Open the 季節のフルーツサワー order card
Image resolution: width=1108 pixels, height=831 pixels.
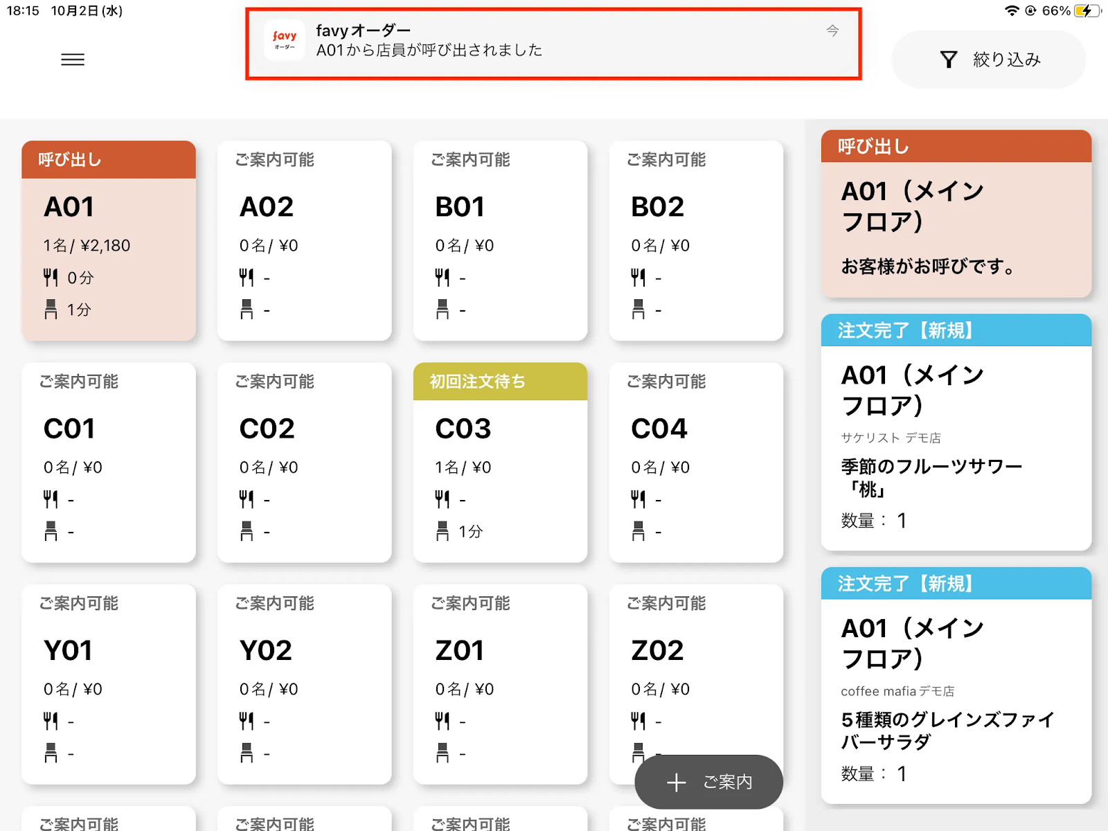coord(956,433)
